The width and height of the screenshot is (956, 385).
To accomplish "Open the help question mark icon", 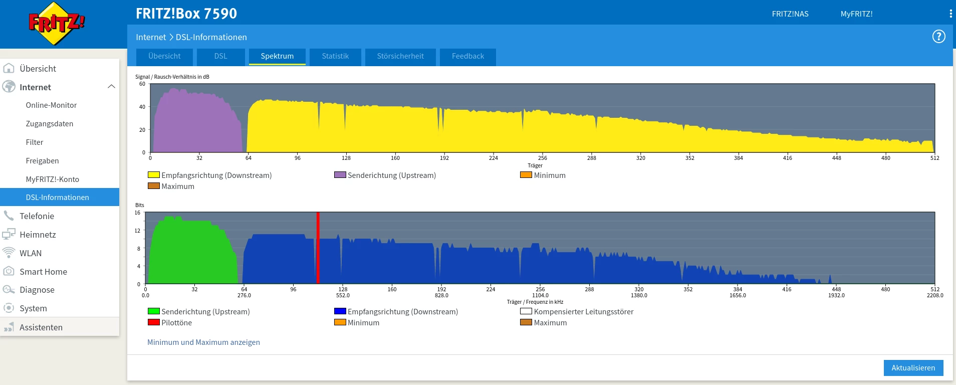I will pyautogui.click(x=938, y=37).
